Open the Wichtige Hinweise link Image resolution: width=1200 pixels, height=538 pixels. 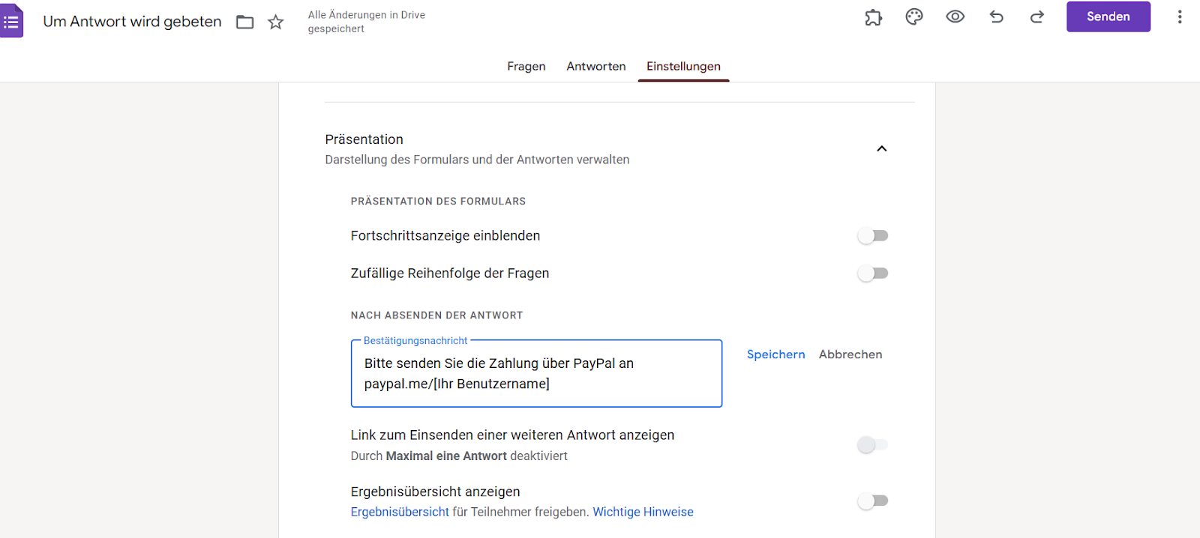tap(643, 512)
